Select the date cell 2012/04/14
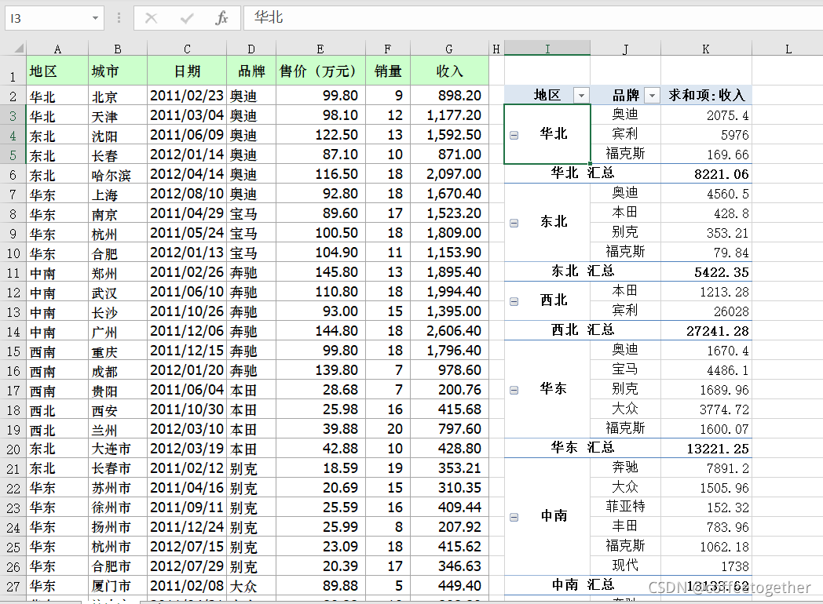Screen dimensions: 823x604 (x=187, y=175)
